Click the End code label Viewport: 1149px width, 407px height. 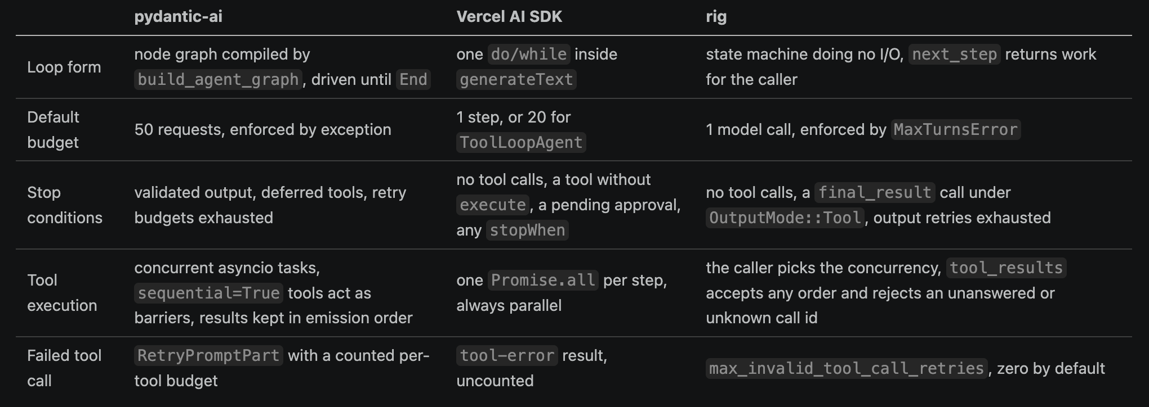point(413,79)
